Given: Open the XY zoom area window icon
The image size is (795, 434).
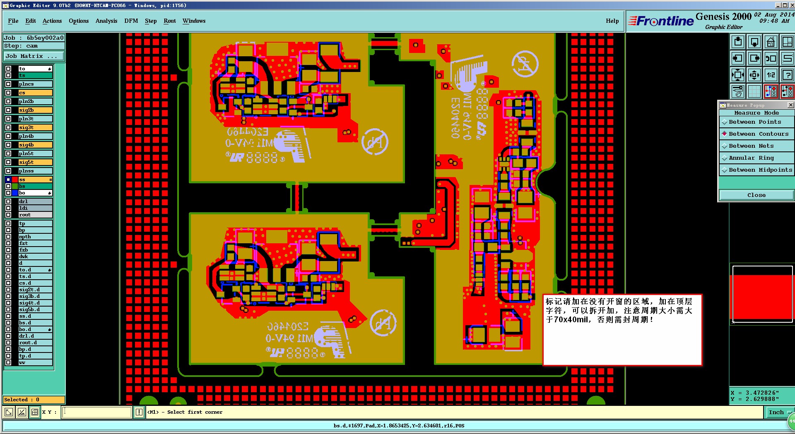Looking at the screenshot, I should click(787, 42).
